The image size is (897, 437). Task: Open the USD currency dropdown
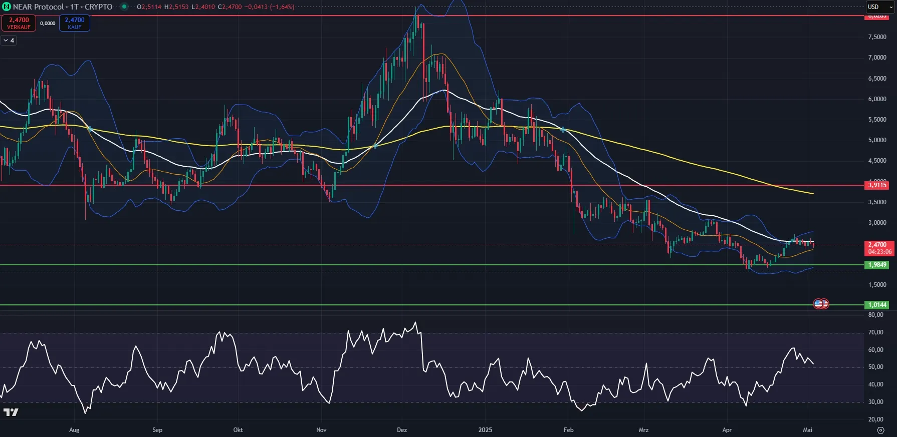pyautogui.click(x=880, y=7)
